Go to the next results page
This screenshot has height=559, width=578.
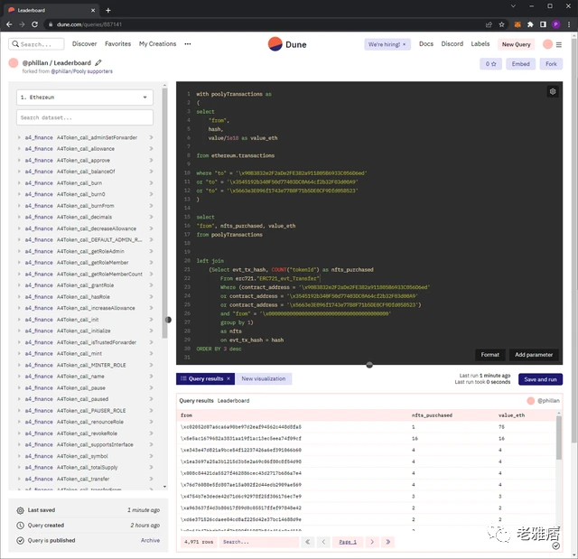click(372, 542)
